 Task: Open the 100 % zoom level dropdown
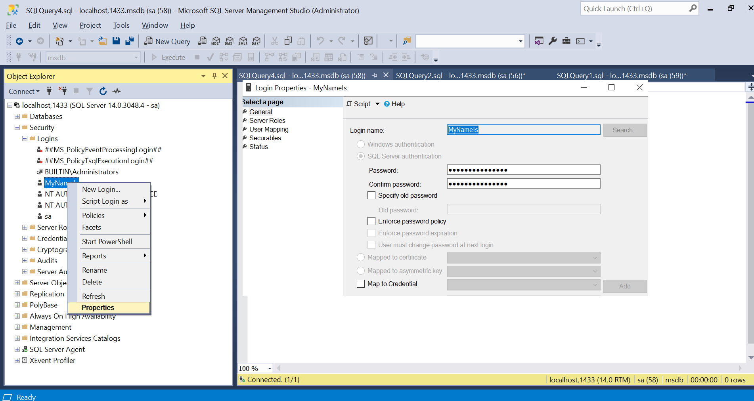click(x=270, y=369)
